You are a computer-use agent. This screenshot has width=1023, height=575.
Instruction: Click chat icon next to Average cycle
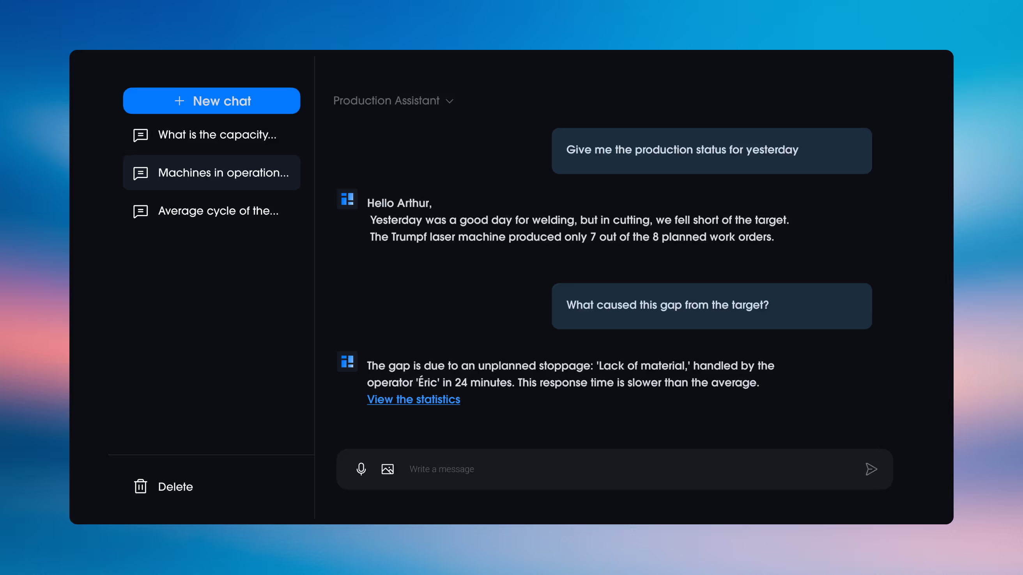pyautogui.click(x=141, y=211)
